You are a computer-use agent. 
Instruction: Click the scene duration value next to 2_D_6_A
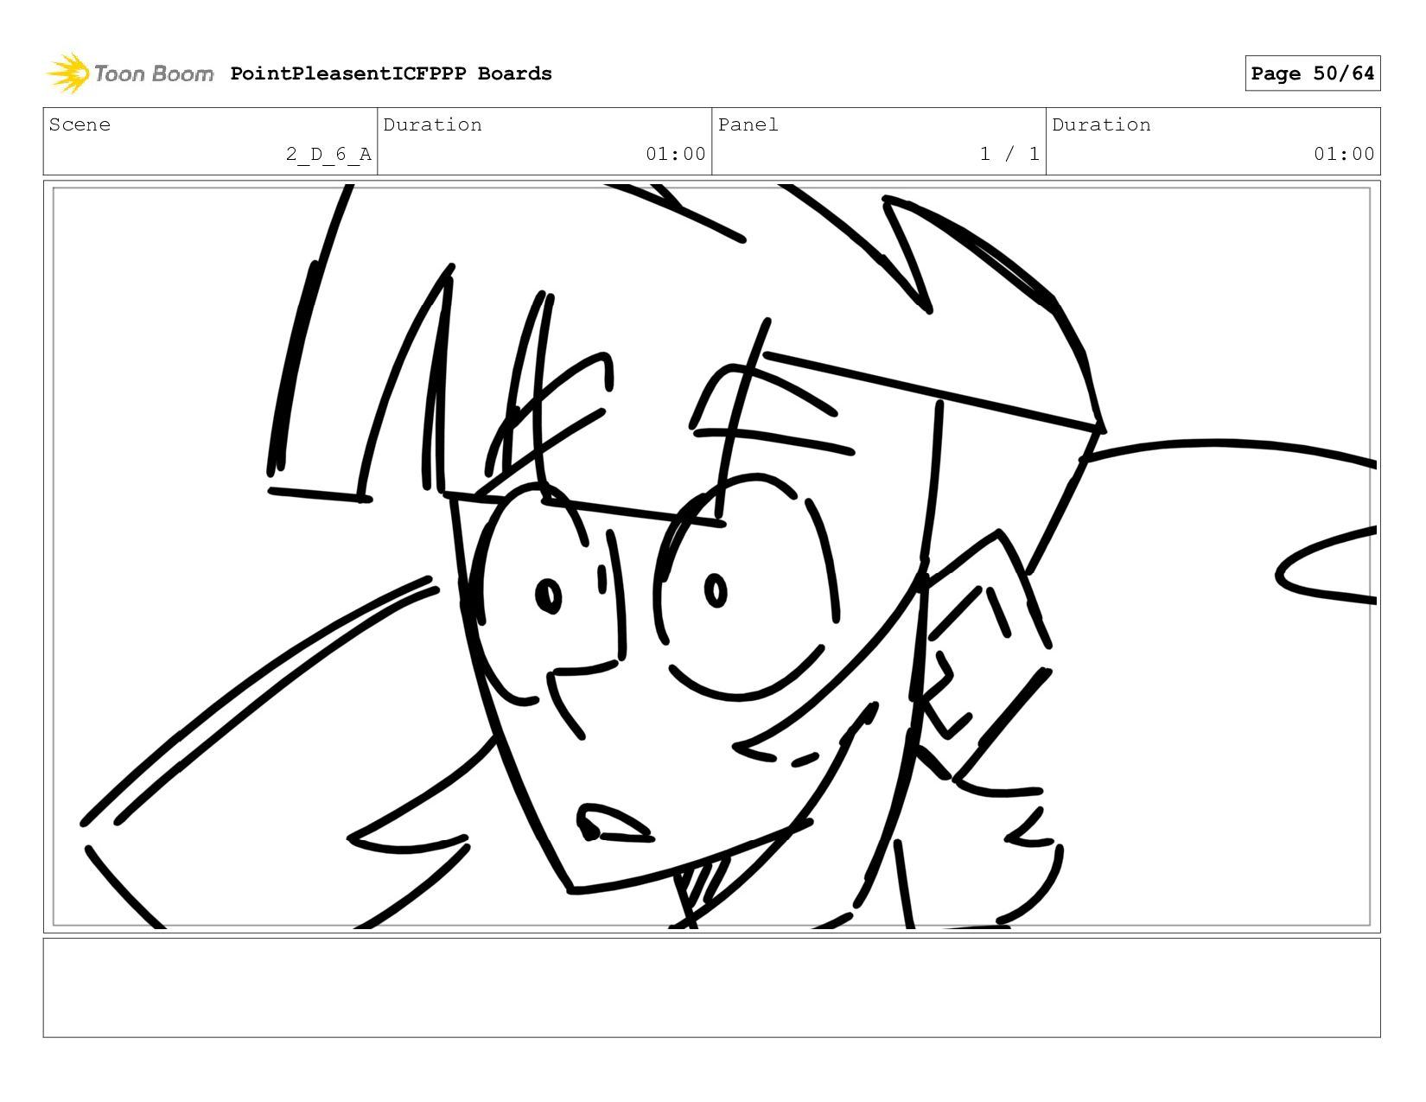pyautogui.click(x=676, y=154)
